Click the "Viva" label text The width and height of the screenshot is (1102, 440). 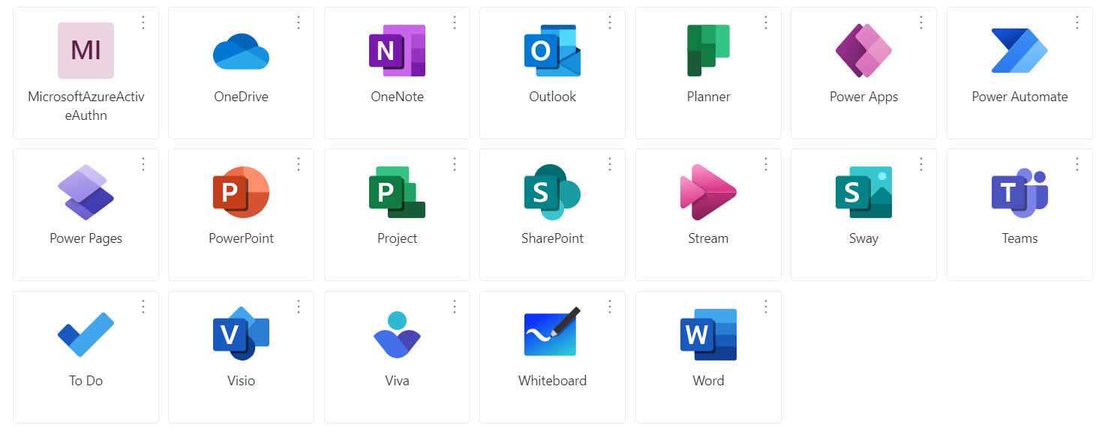pos(397,381)
